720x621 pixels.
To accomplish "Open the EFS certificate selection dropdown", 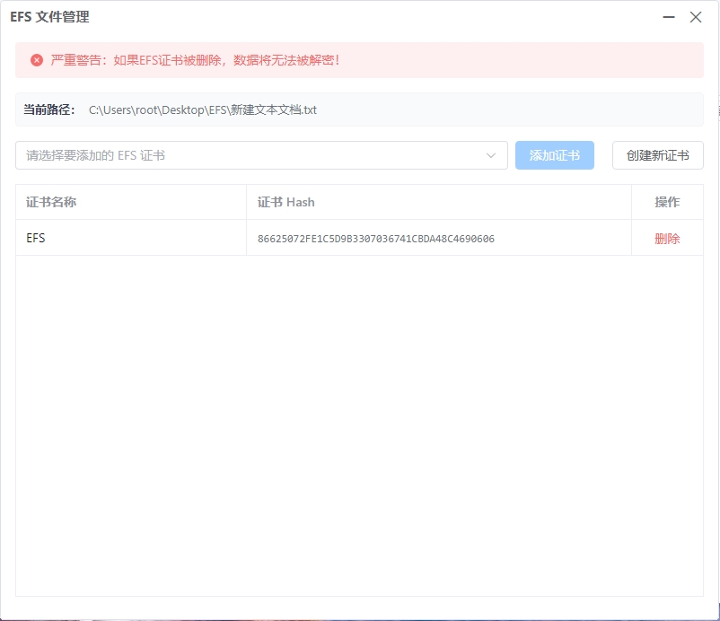I will pyautogui.click(x=261, y=155).
